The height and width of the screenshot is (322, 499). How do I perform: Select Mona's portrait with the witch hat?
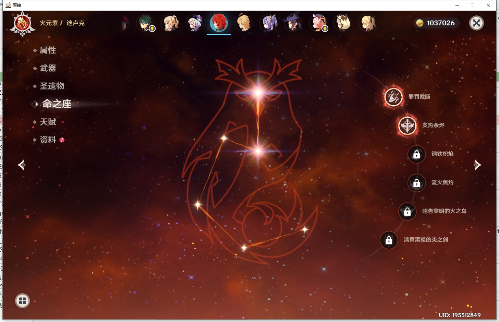pyautogui.click(x=293, y=23)
